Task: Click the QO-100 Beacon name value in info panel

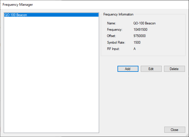Action: point(144,23)
